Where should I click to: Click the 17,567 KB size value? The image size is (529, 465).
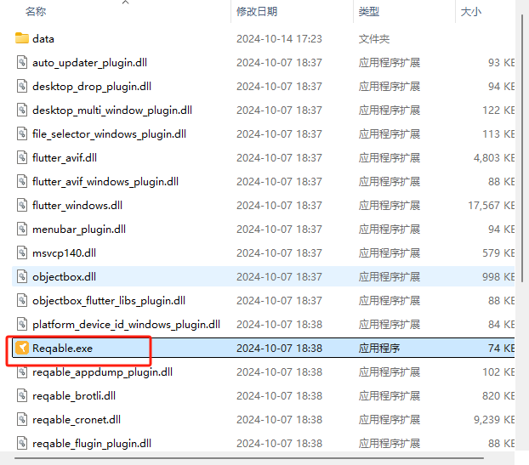pyautogui.click(x=492, y=206)
